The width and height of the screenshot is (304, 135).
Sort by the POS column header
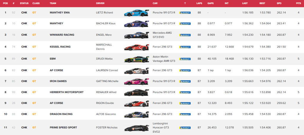pos(5,3)
